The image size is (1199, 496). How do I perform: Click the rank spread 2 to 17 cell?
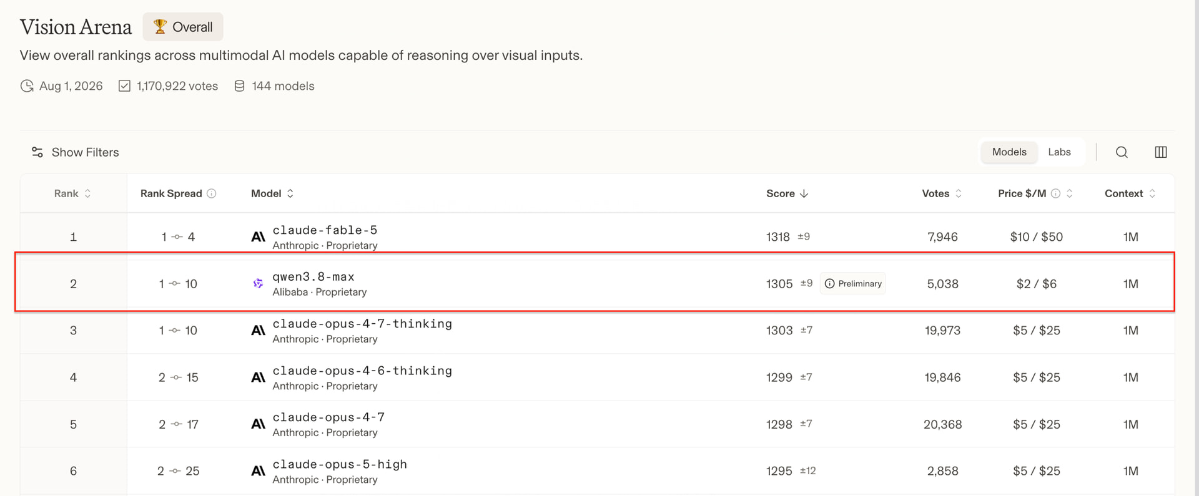pyautogui.click(x=178, y=424)
